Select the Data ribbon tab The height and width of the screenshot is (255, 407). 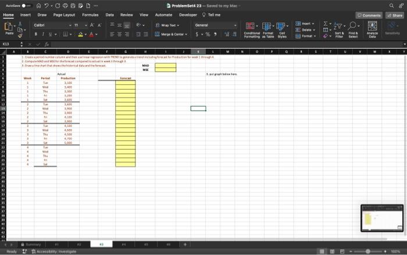(109, 15)
